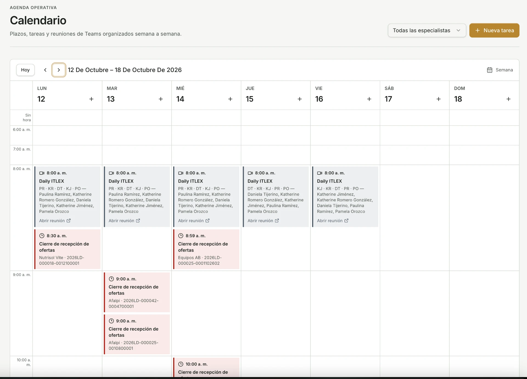This screenshot has width=527, height=379.
Task: Open Equipos AB cierre de recepción card
Action: point(206,249)
